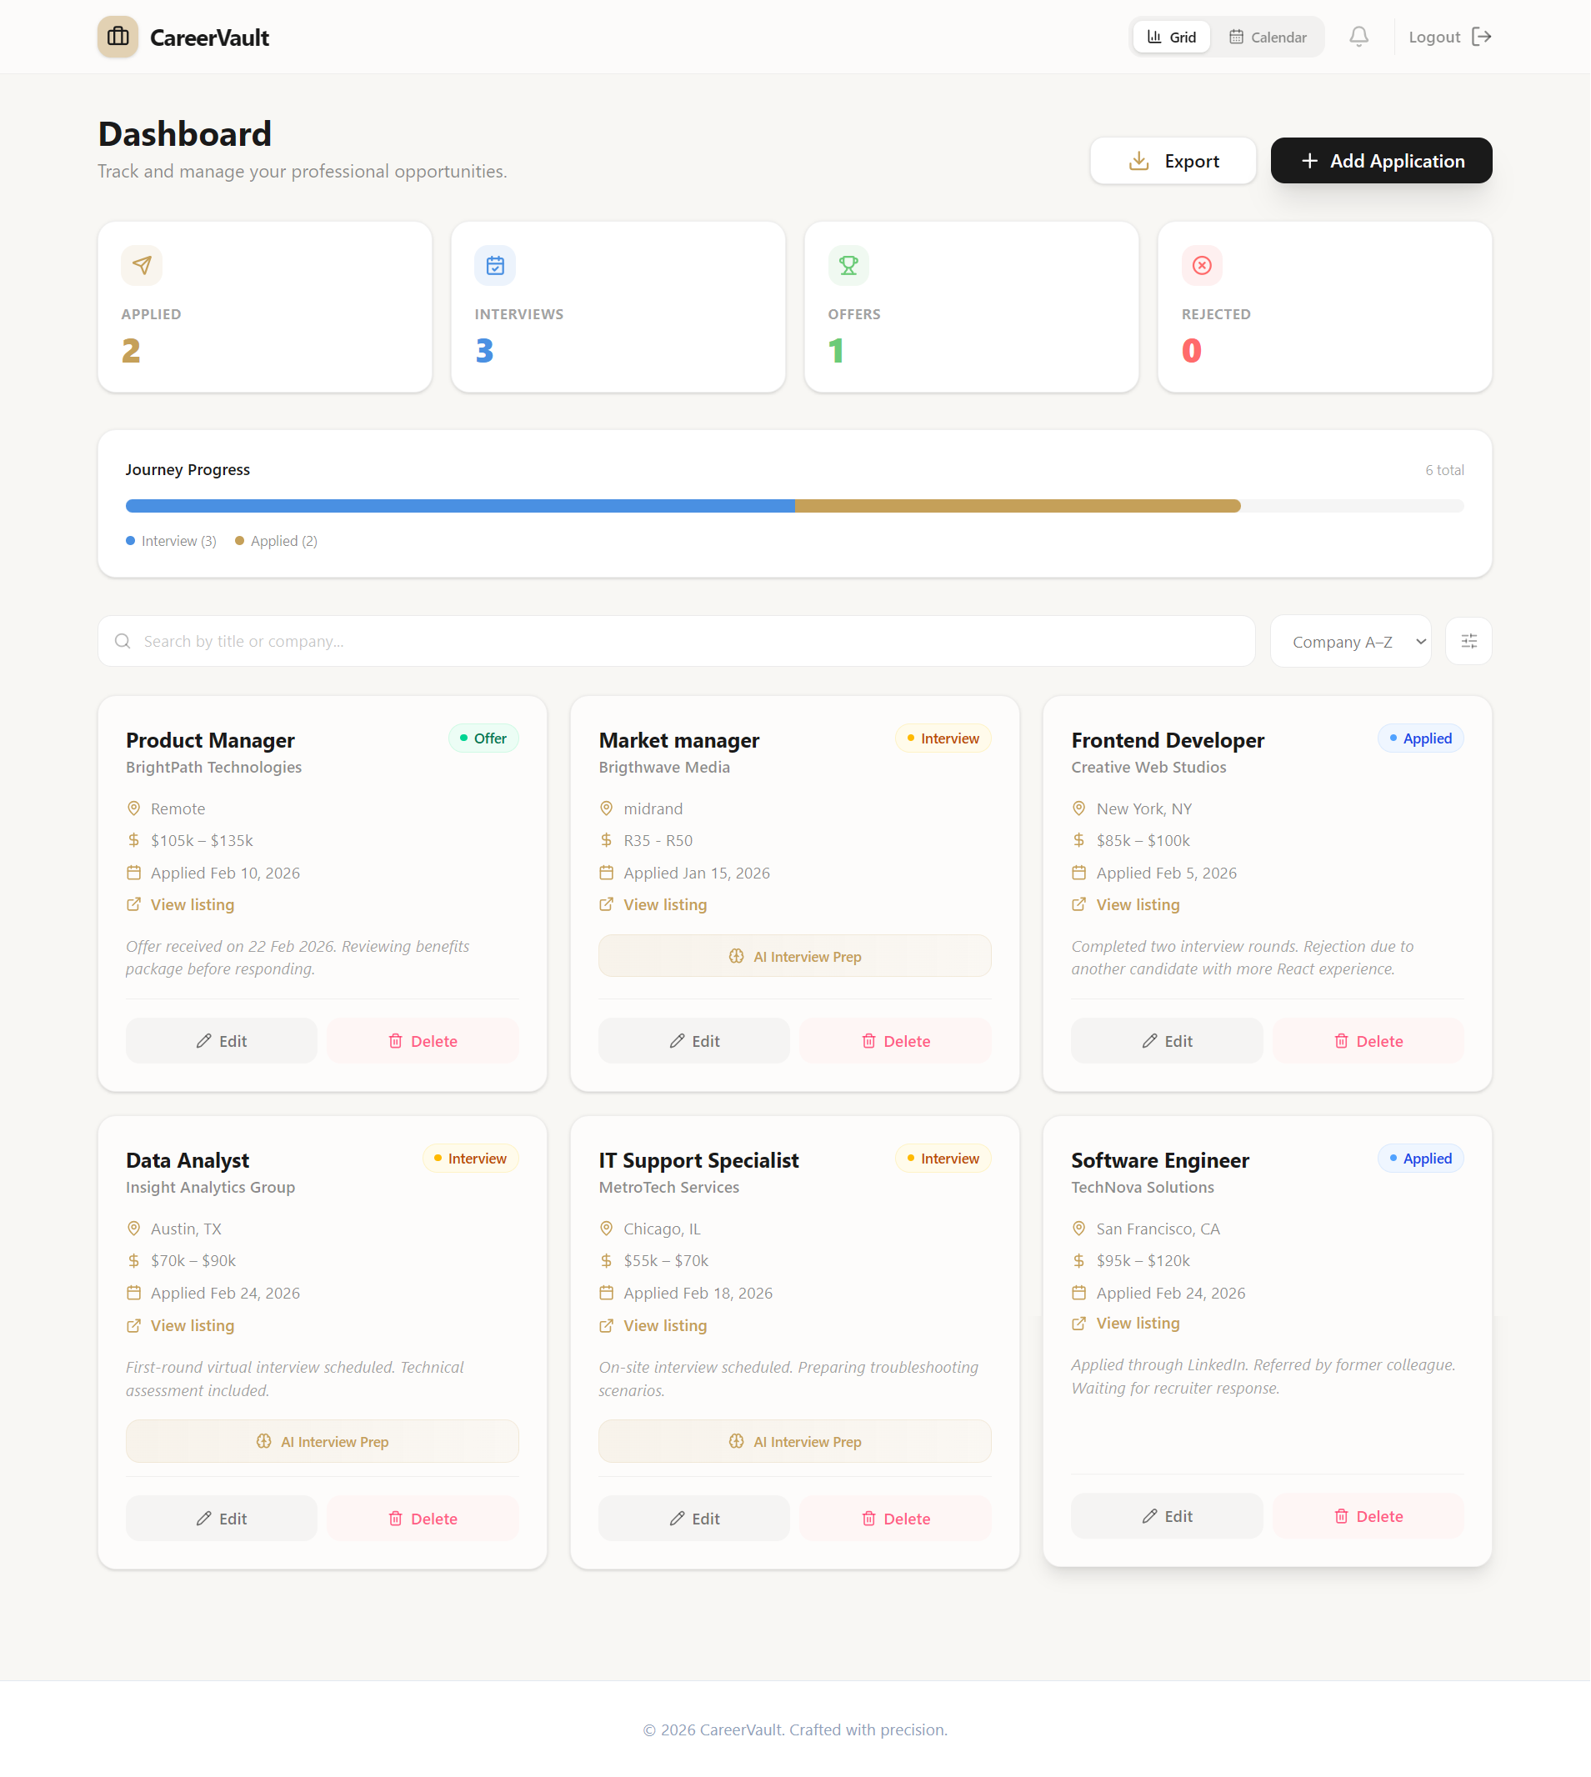
Task: Click the Interview badge on Data Analyst card
Action: [x=471, y=1159]
